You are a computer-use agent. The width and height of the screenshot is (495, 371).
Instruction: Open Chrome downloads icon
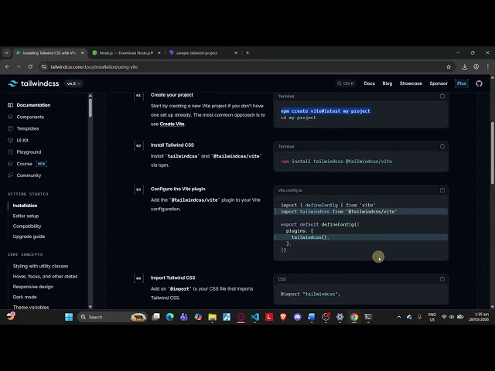point(464,67)
